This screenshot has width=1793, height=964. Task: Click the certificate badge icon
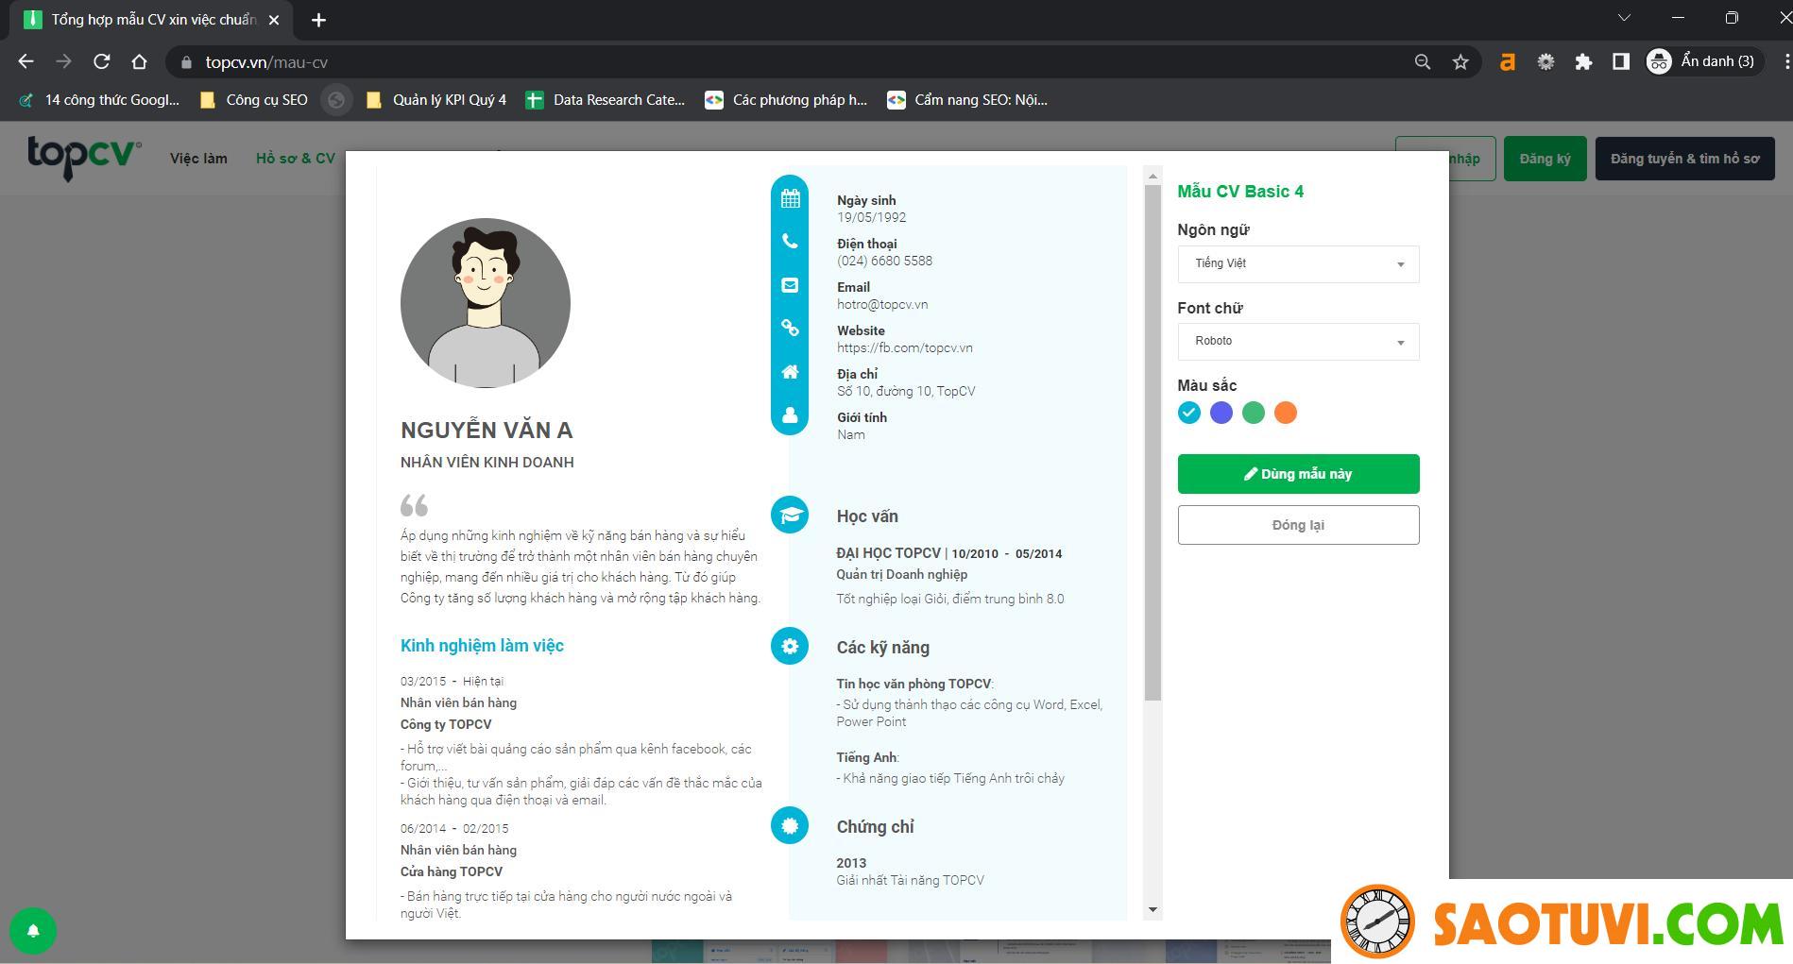point(790,825)
